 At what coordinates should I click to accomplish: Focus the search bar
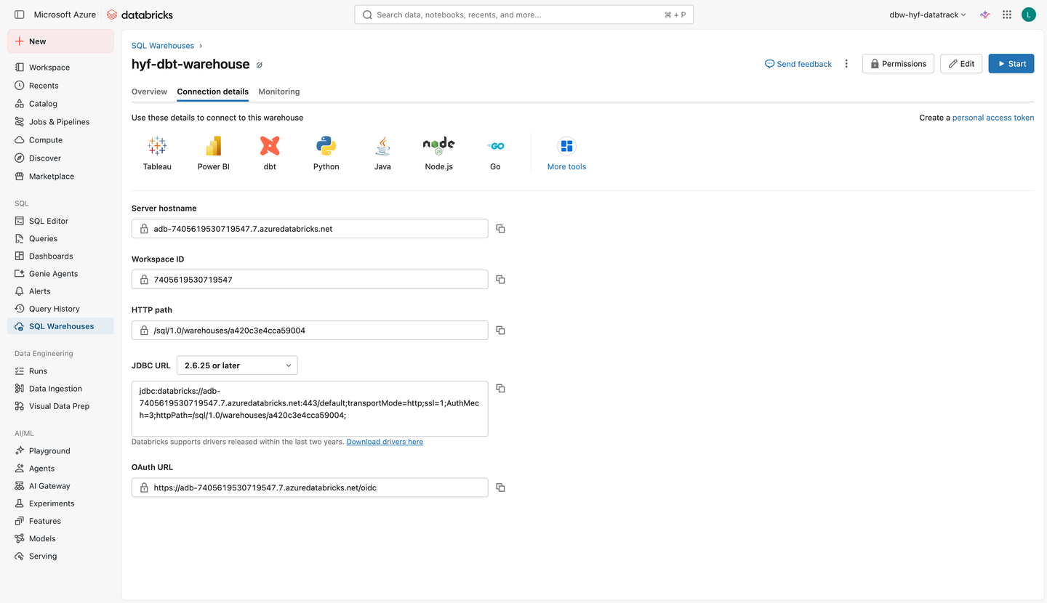point(523,15)
